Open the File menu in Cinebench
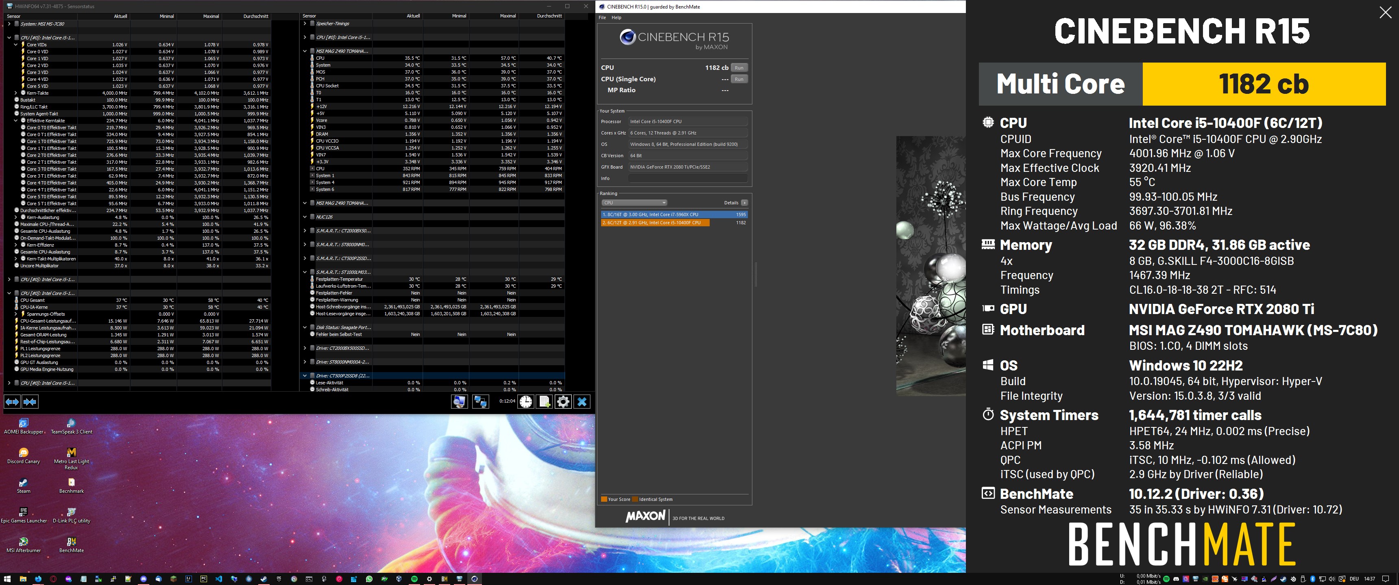Screen dimensions: 1399x585 click(602, 17)
